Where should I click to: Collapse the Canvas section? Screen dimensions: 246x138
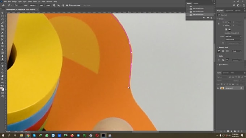[x=217, y=19]
